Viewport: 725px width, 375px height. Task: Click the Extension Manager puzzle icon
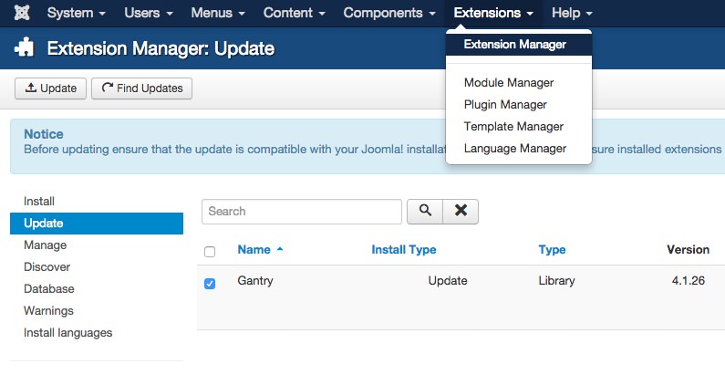(25, 48)
